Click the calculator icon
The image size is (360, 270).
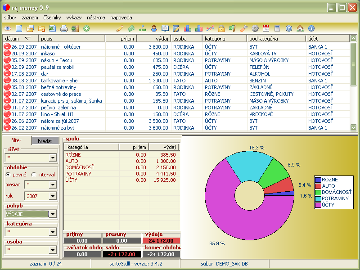(277, 28)
